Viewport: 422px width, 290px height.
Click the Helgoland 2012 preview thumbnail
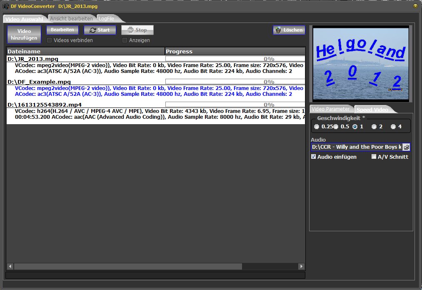(x=361, y=63)
